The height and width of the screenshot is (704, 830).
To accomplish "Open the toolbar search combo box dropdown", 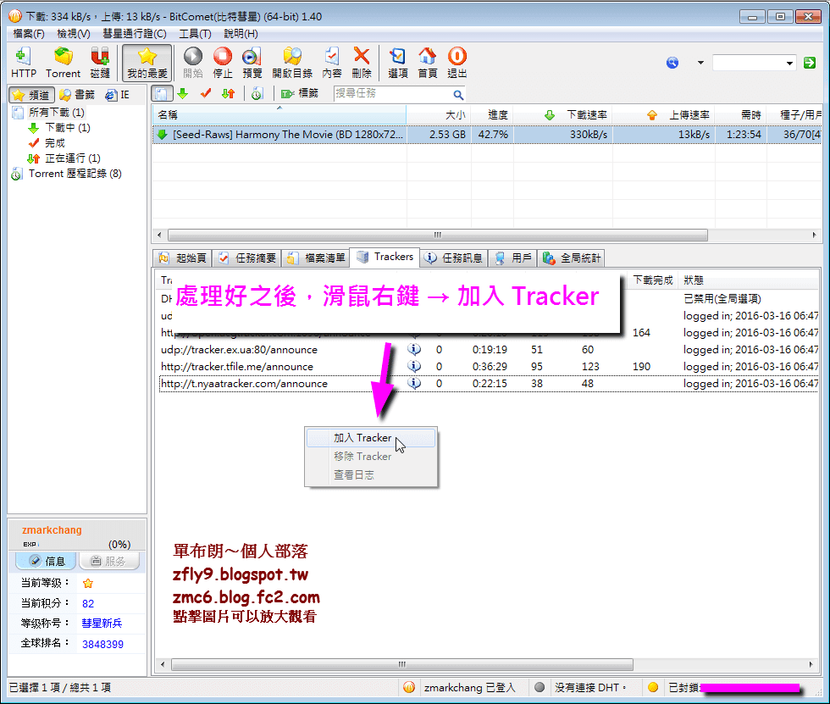I will point(789,63).
